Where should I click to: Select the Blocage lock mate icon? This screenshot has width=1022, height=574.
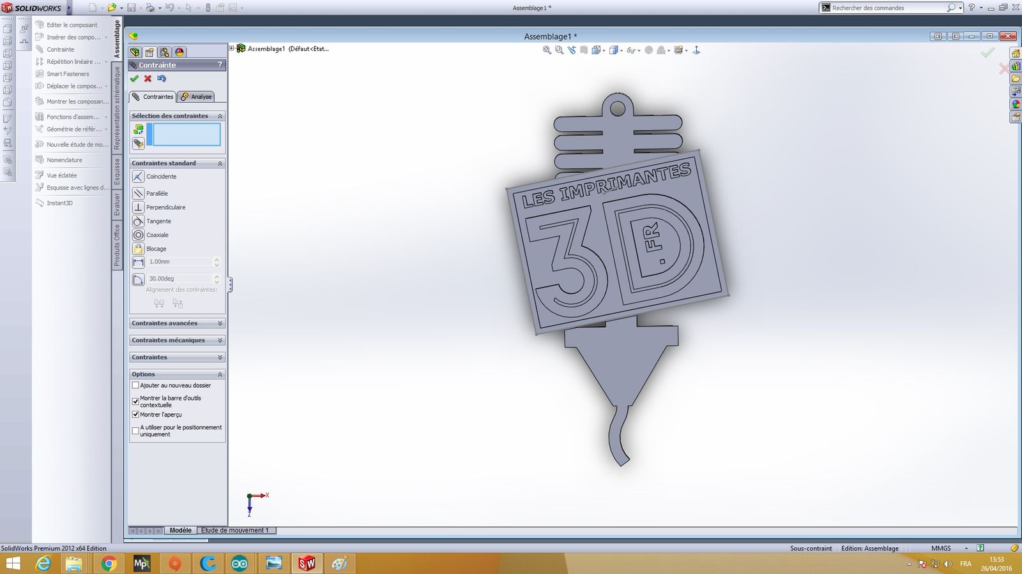click(x=138, y=249)
